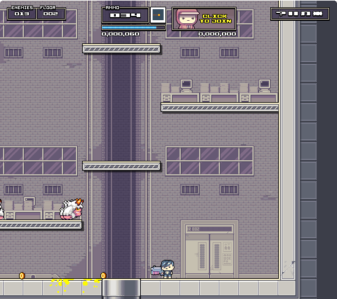
Task: Click the ammo counter showing 034
Action: 125,15
